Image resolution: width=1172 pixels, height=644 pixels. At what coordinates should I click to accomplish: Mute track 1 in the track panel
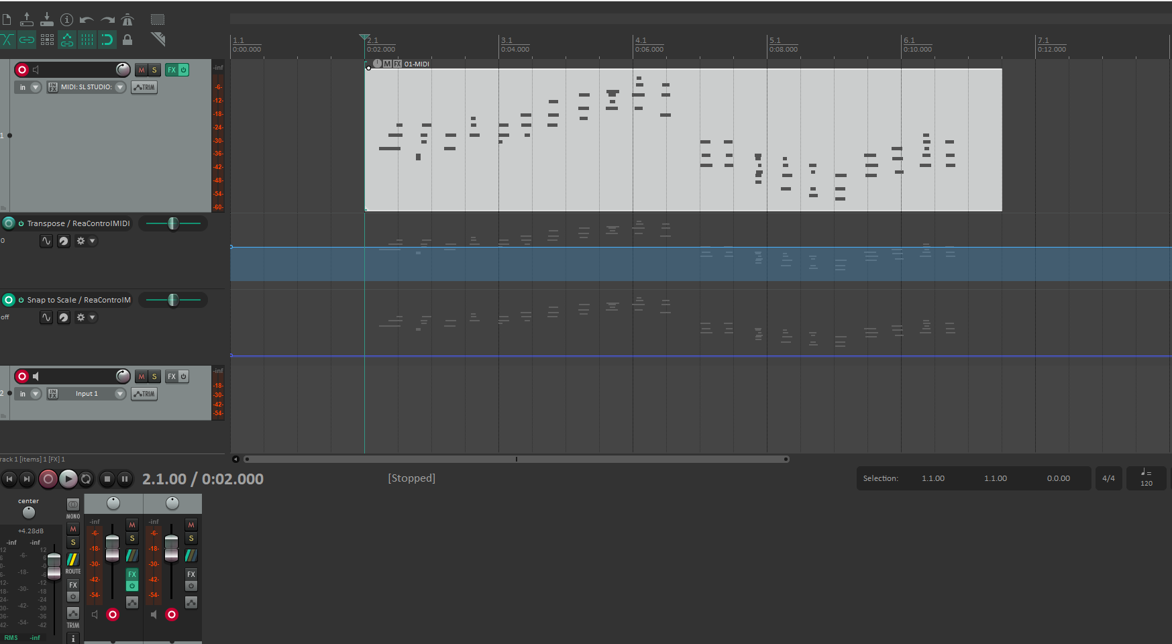click(x=142, y=70)
